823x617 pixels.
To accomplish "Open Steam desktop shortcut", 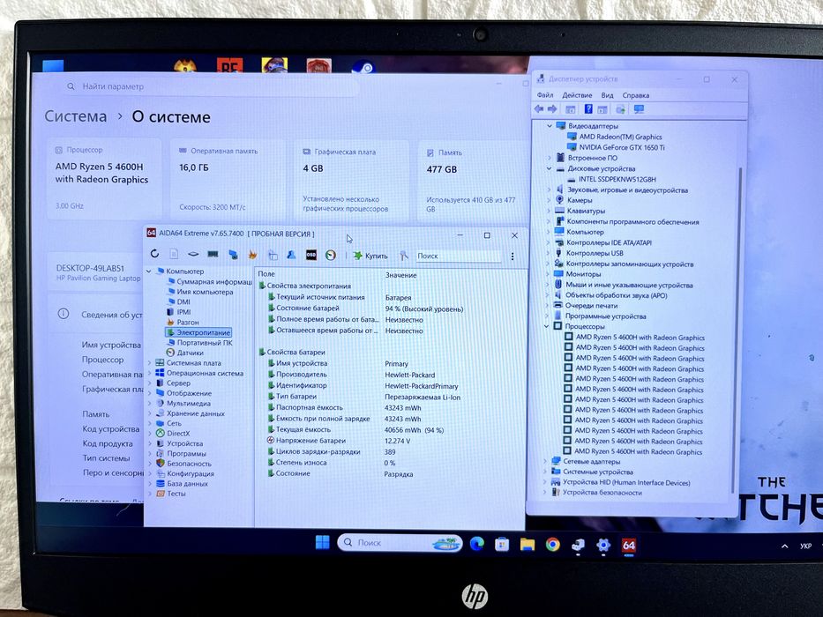I will [363, 67].
